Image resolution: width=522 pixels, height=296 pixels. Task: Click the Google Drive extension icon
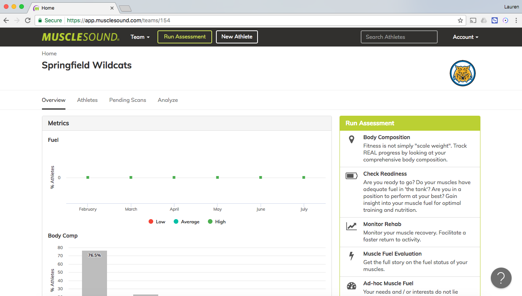[484, 20]
